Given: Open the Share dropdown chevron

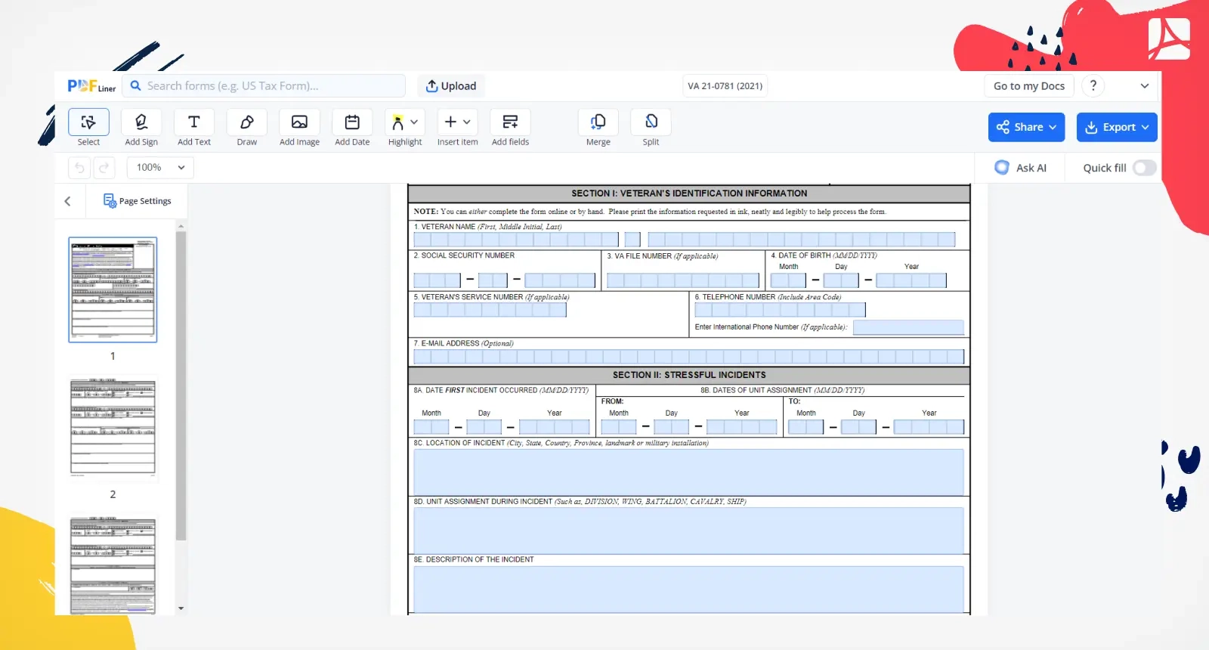Looking at the screenshot, I should [1053, 128].
